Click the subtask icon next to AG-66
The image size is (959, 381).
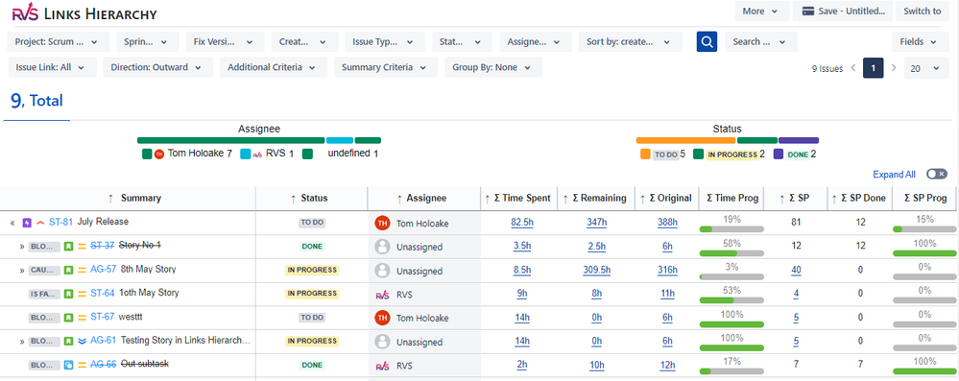[69, 365]
